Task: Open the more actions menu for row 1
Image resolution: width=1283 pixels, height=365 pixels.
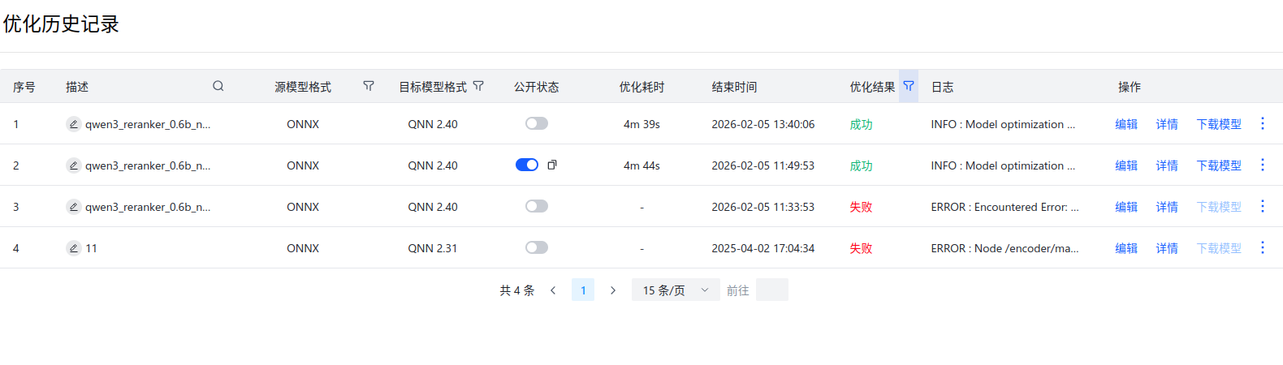Action: [x=1262, y=123]
